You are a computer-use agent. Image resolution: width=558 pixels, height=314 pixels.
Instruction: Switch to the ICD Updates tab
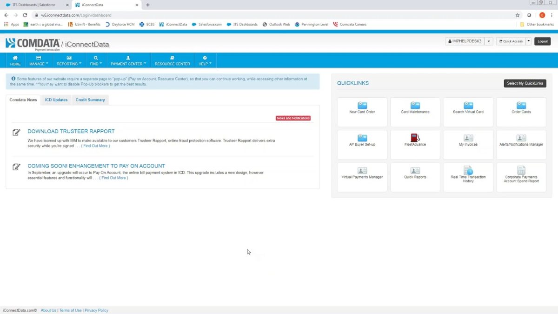point(56,100)
